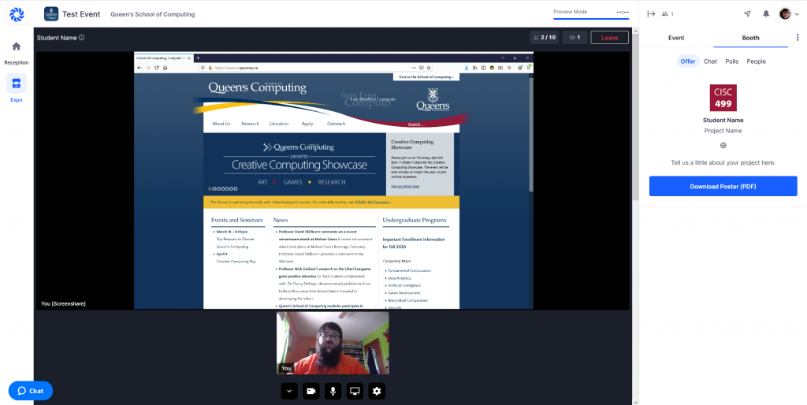The height and width of the screenshot is (405, 807).
Task: Collapse the right side panel arrow
Action: 651,14
